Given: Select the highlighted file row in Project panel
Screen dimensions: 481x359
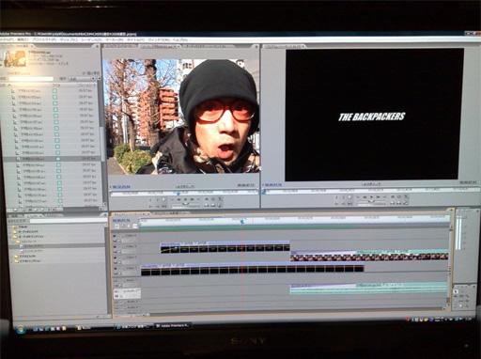Looking at the screenshot, I should pyautogui.click(x=52, y=159).
